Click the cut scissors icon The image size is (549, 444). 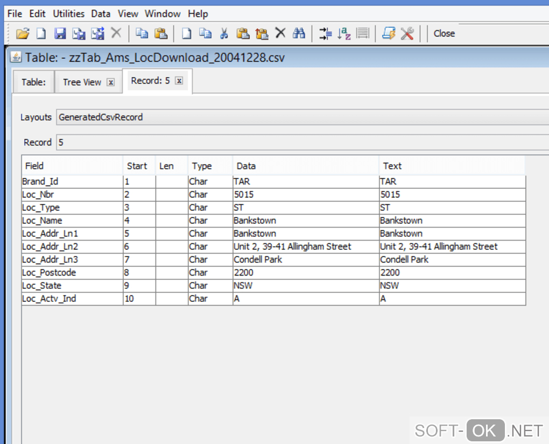pos(224,33)
